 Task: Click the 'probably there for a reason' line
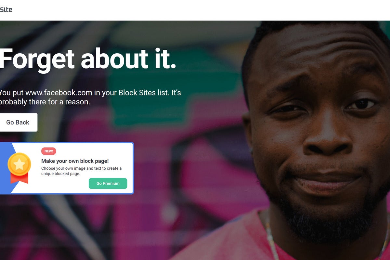pyautogui.click(x=45, y=102)
